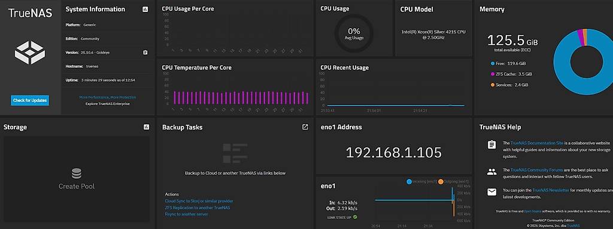Screen dimensions: 613x229
Task: Open ZFS Replication to another TrueNAS
Action: [x=198, y=208]
